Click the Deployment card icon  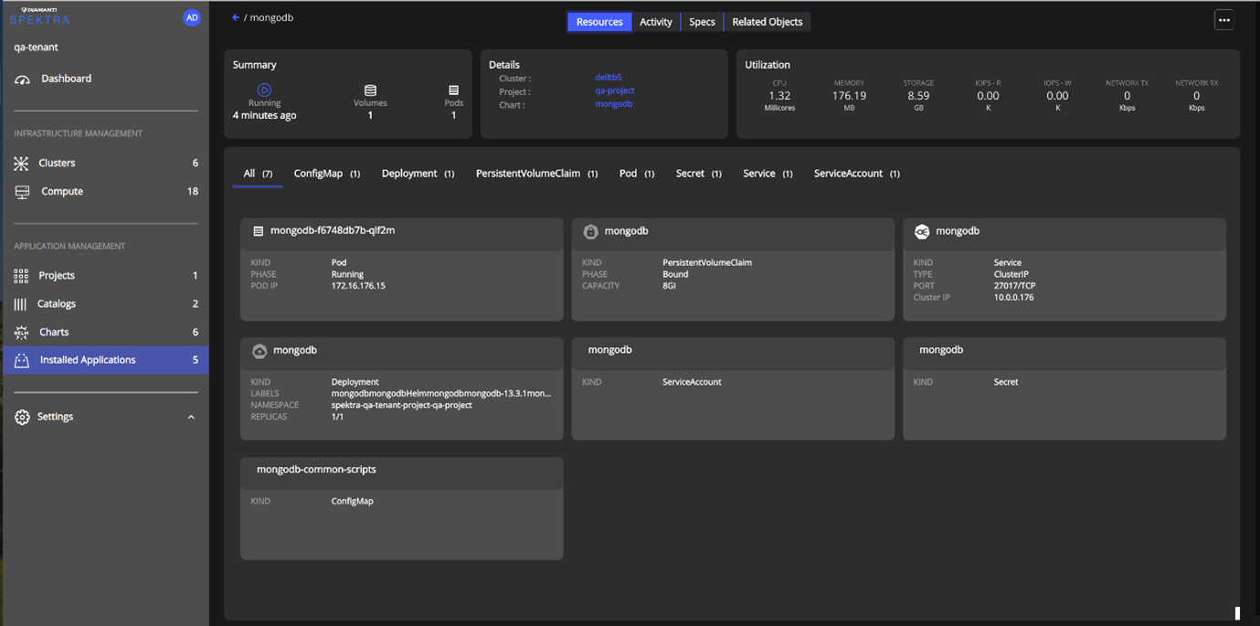259,351
